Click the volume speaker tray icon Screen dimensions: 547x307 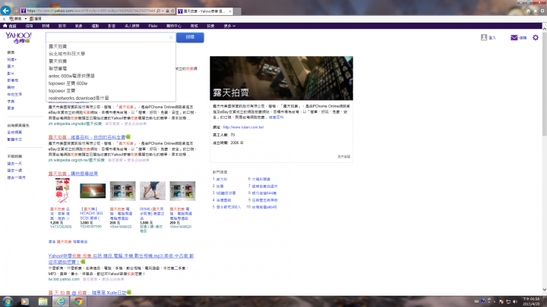[515, 302]
